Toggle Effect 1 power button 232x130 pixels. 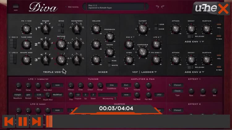(x=170, y=85)
